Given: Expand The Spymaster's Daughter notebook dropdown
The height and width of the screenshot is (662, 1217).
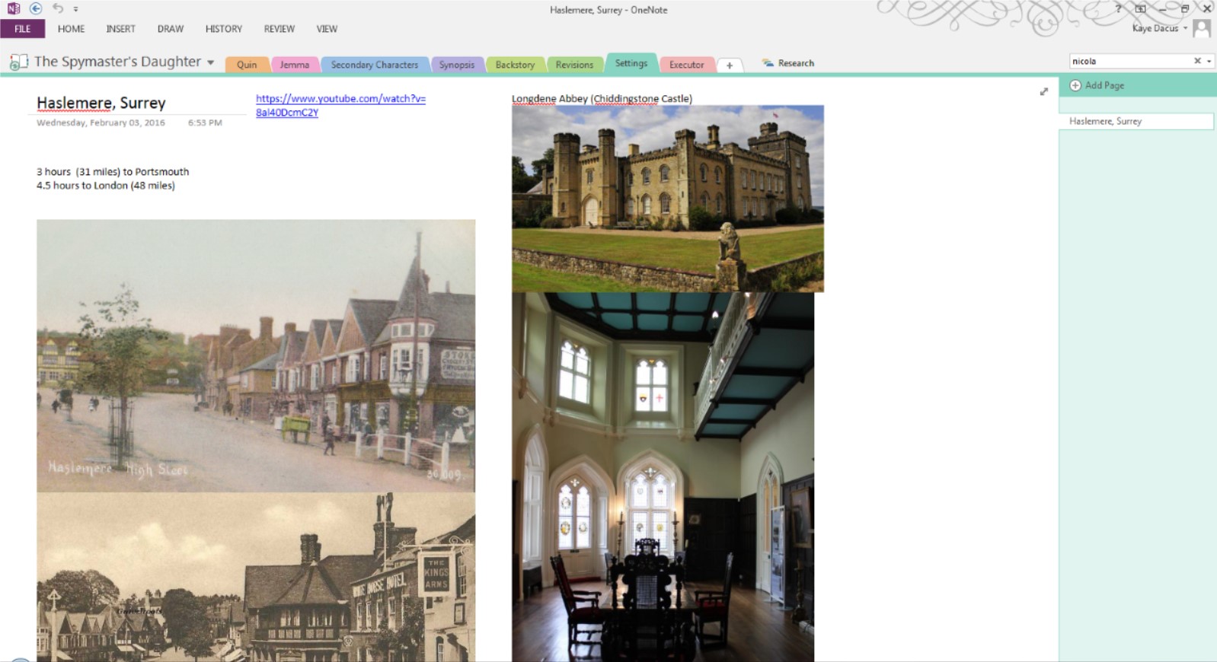Looking at the screenshot, I should [211, 62].
